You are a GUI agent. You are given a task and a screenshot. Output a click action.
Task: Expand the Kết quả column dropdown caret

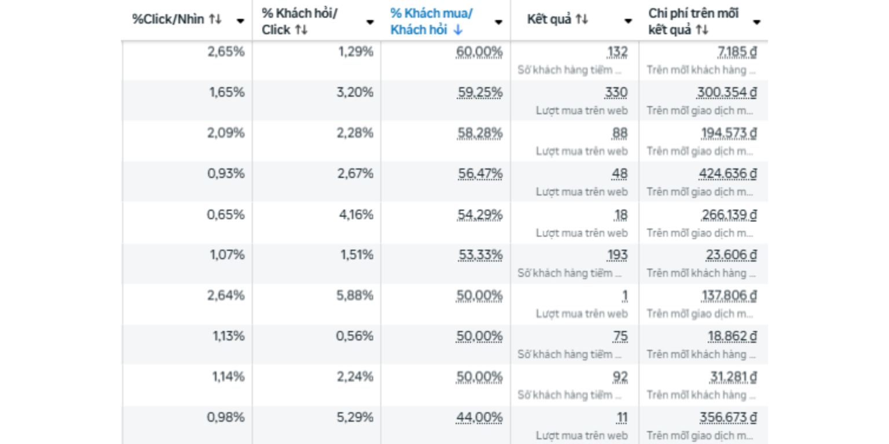[628, 21]
